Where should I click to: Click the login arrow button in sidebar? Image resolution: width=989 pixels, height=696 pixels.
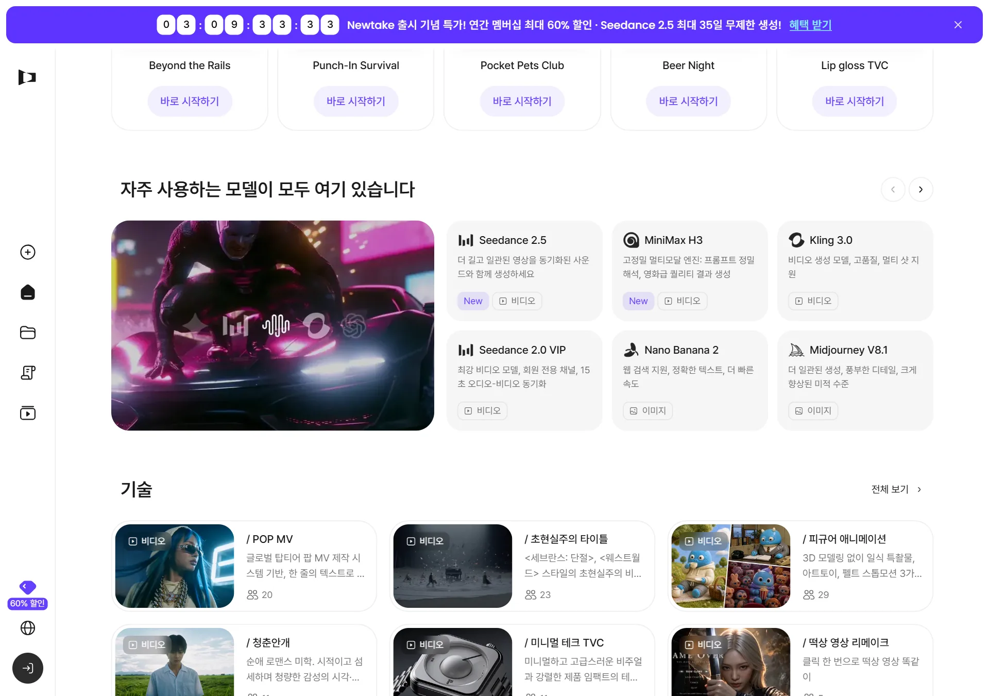(28, 668)
